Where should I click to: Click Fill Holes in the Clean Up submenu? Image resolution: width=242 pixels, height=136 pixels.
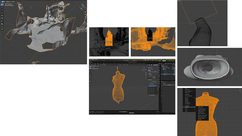200,119
